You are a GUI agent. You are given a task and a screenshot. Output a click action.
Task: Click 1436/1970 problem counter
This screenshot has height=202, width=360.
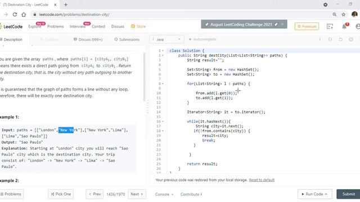[116, 195]
